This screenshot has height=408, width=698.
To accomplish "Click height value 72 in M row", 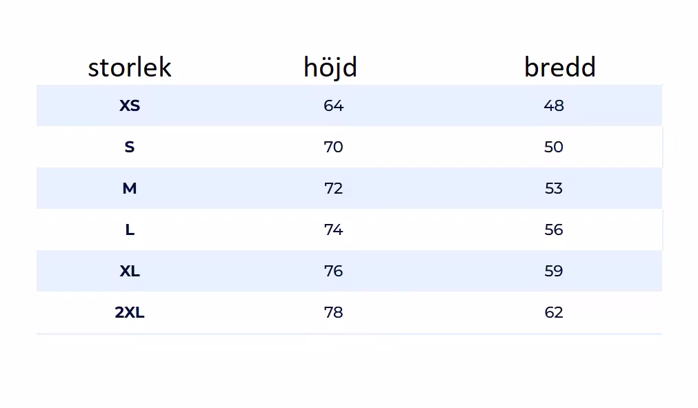I will [333, 188].
